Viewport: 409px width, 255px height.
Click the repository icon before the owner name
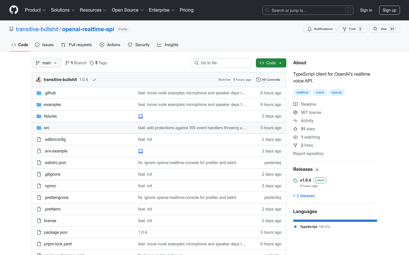(x=11, y=29)
